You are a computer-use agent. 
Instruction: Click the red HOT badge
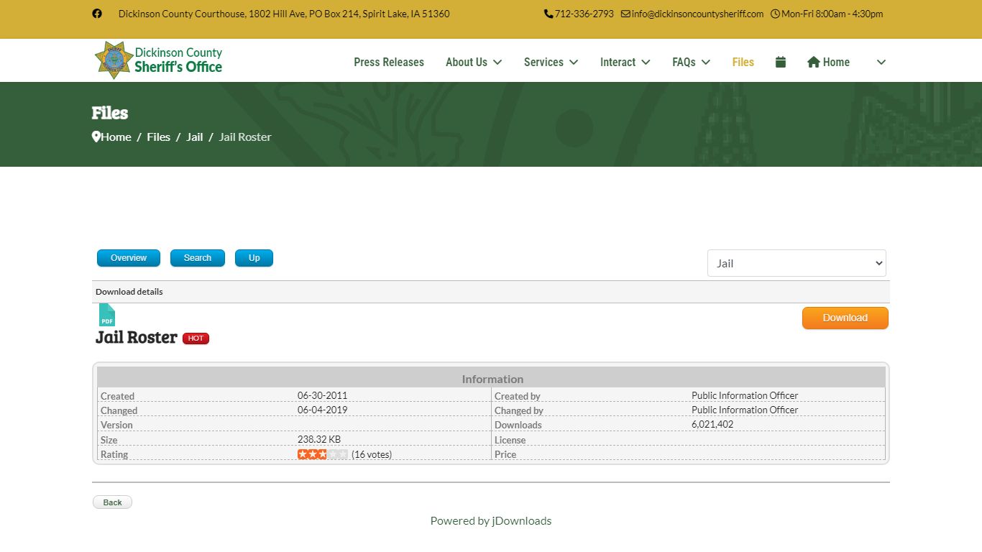tap(196, 339)
